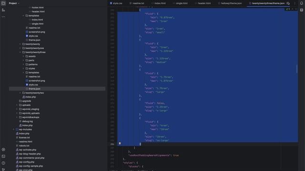The height and width of the screenshot is (171, 305).
Task: Open the editor tabs more-options menu
Action: tap(295, 3)
